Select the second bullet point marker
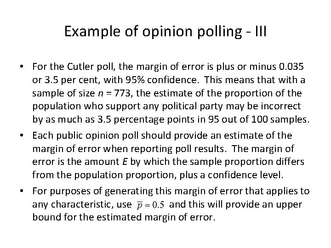This screenshot has height=248, width=331. (22, 135)
